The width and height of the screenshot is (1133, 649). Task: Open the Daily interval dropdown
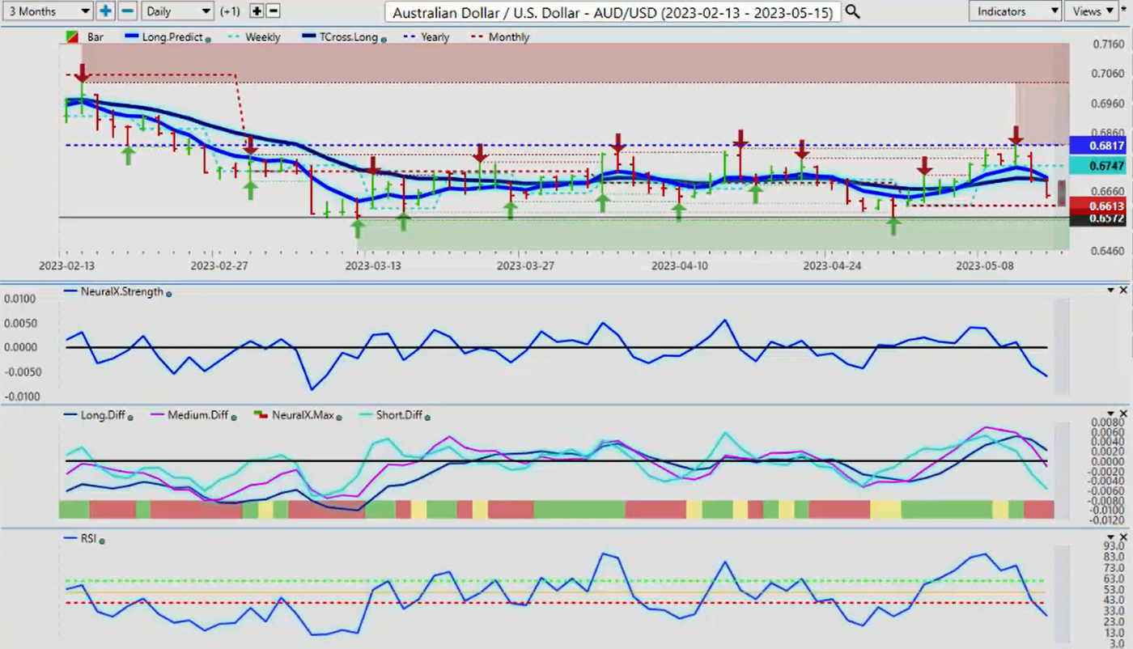177,11
